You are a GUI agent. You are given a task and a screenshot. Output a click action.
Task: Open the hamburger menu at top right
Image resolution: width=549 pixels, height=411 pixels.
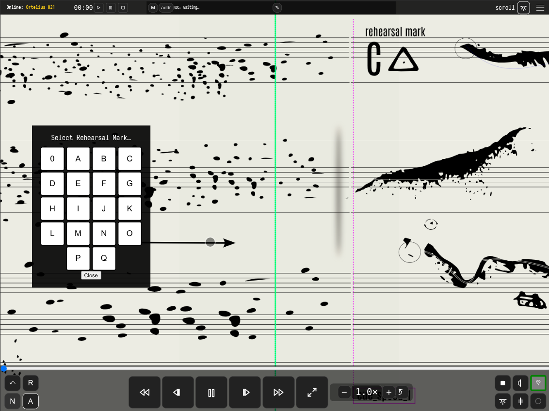[540, 8]
